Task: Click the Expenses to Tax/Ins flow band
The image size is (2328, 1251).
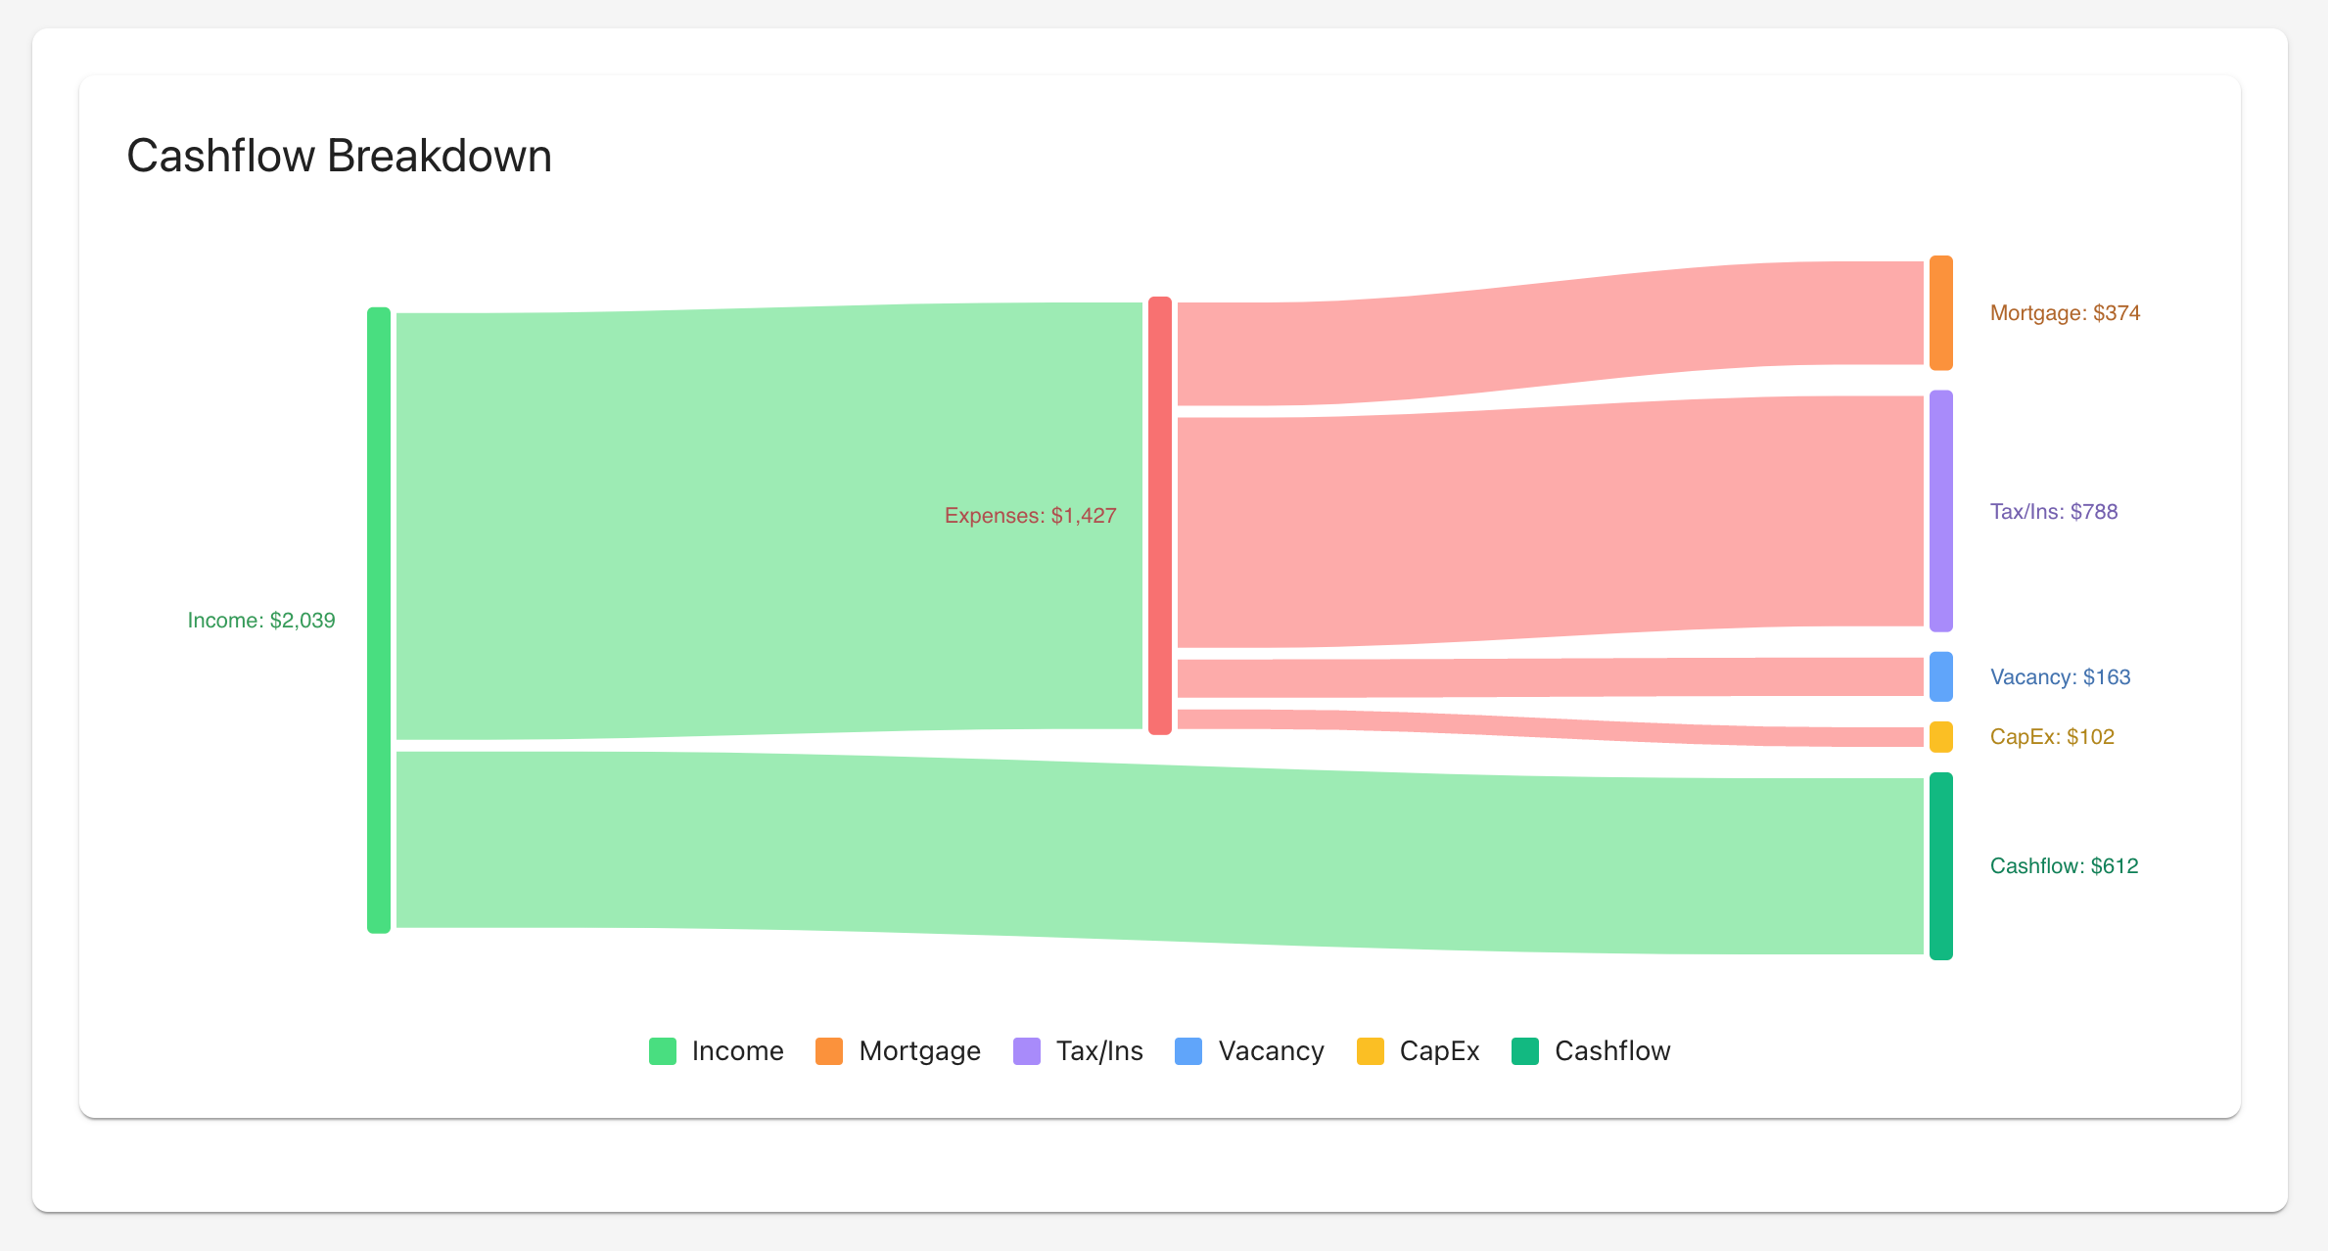Action: point(1547,524)
